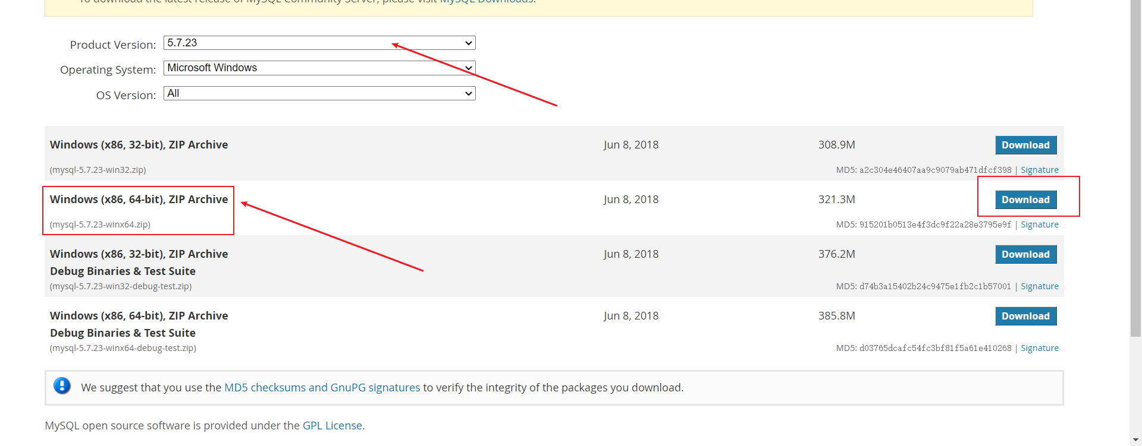This screenshot has width=1142, height=446.
Task: Open Signature link for mysql-5.7.23-winx64.zip
Action: [x=1040, y=224]
